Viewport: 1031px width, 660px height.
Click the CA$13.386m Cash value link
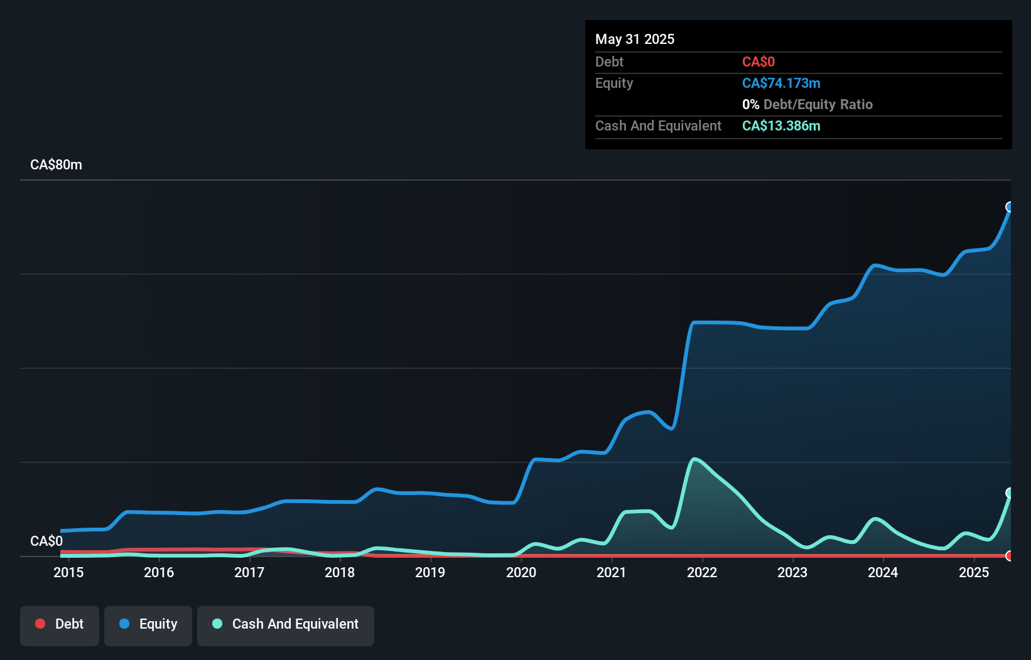point(781,125)
